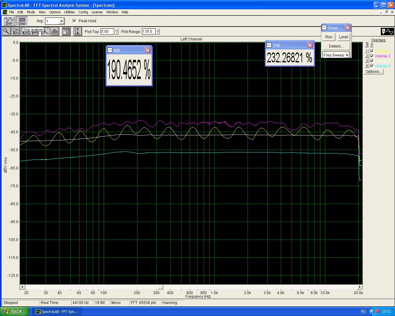Increase Plot Top using up arrow
Image resolution: width=395 pixels, height=316 pixels.
(117, 30)
